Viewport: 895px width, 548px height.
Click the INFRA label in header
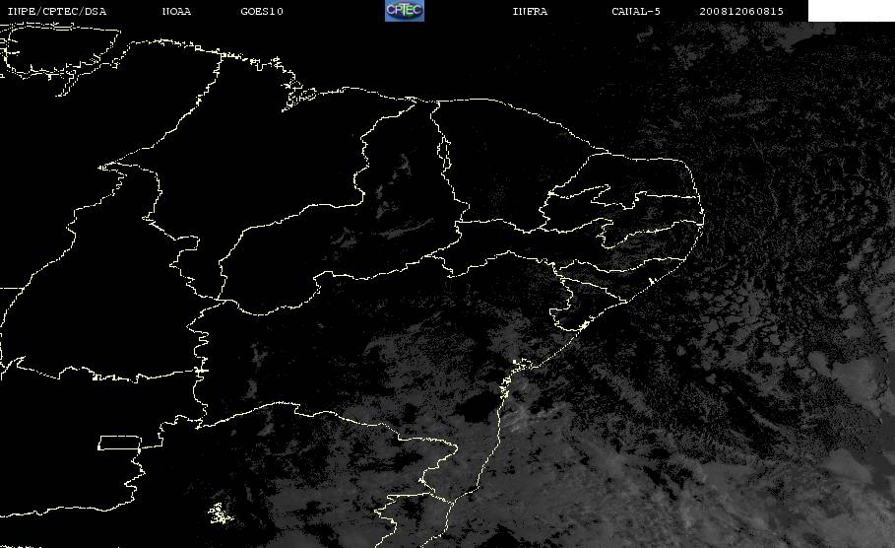coord(531,12)
